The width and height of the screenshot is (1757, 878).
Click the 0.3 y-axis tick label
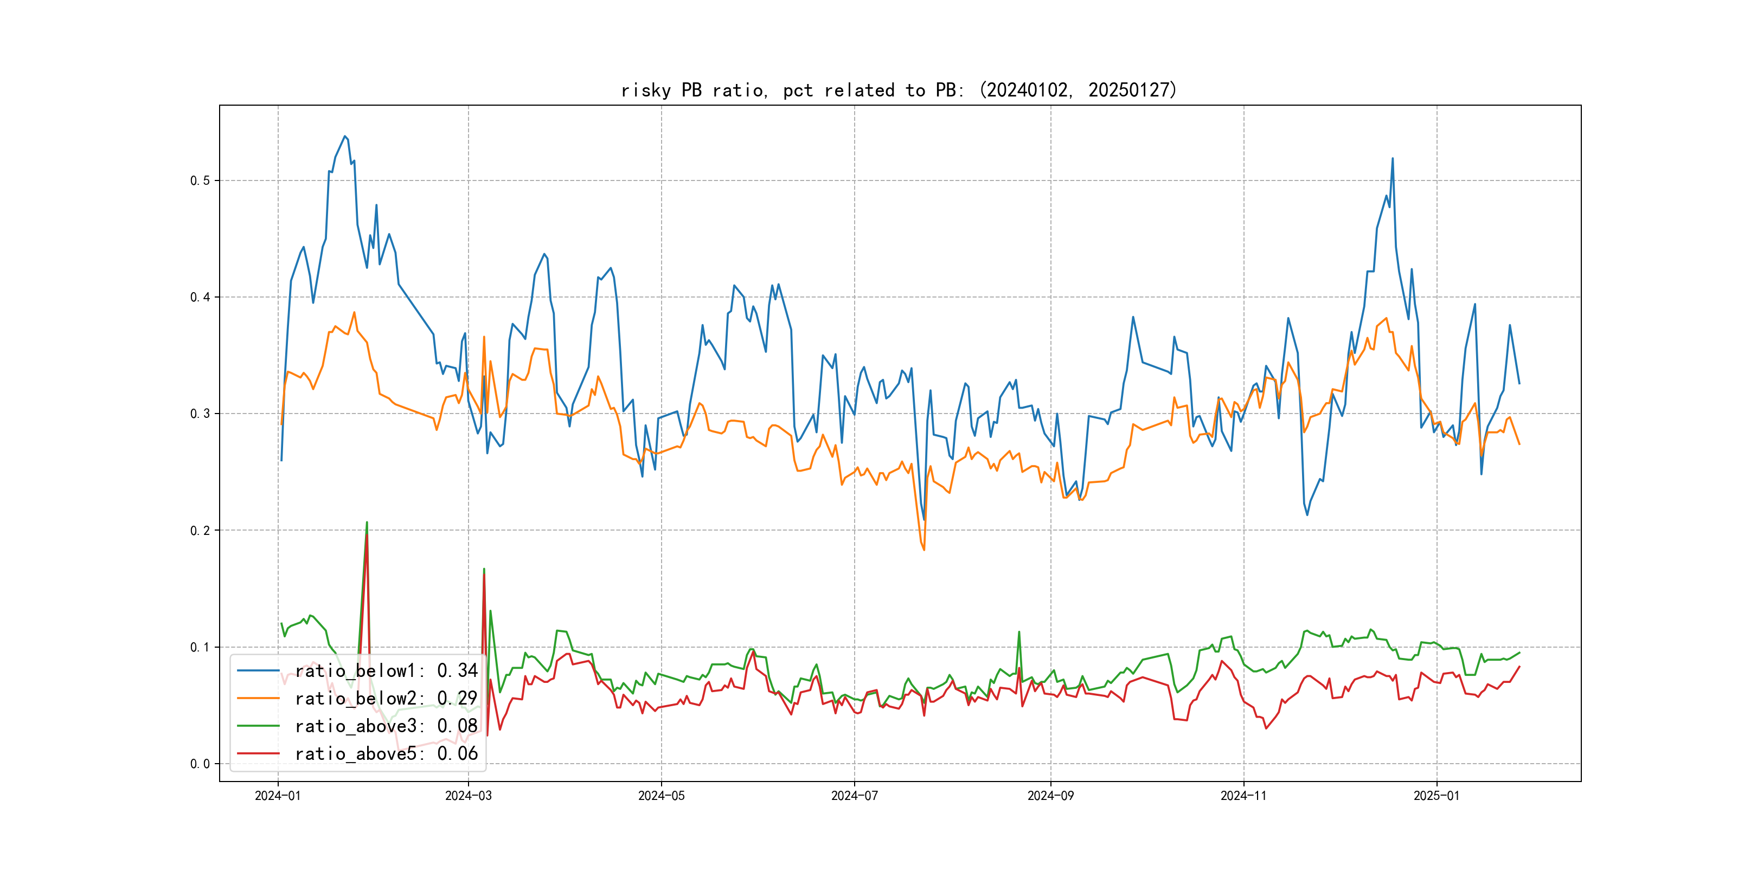click(x=200, y=414)
